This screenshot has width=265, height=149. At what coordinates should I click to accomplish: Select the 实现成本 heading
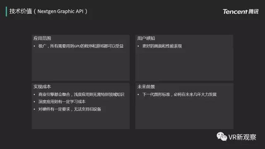coord(42,87)
